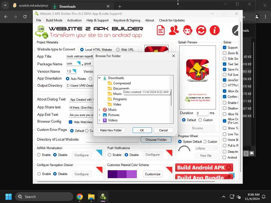Click the Choose Folder button

(x=156, y=140)
